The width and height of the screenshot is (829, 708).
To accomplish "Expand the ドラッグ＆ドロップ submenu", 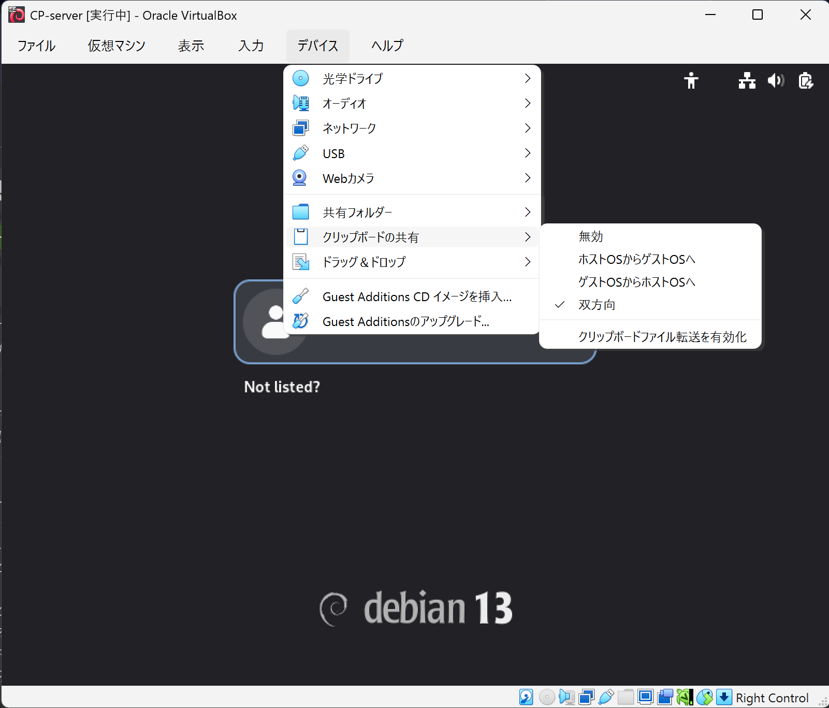I will 412,262.
